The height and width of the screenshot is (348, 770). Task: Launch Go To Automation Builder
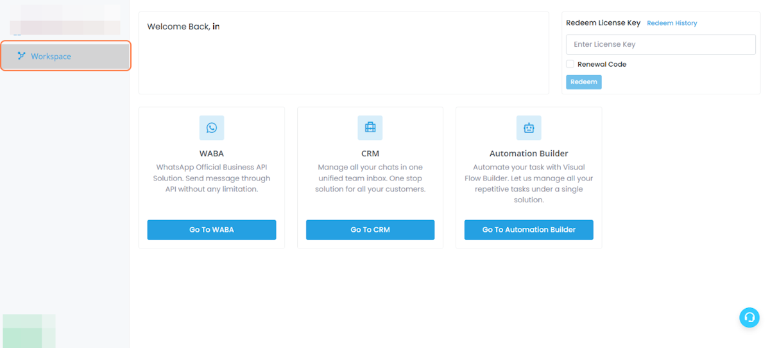point(529,230)
